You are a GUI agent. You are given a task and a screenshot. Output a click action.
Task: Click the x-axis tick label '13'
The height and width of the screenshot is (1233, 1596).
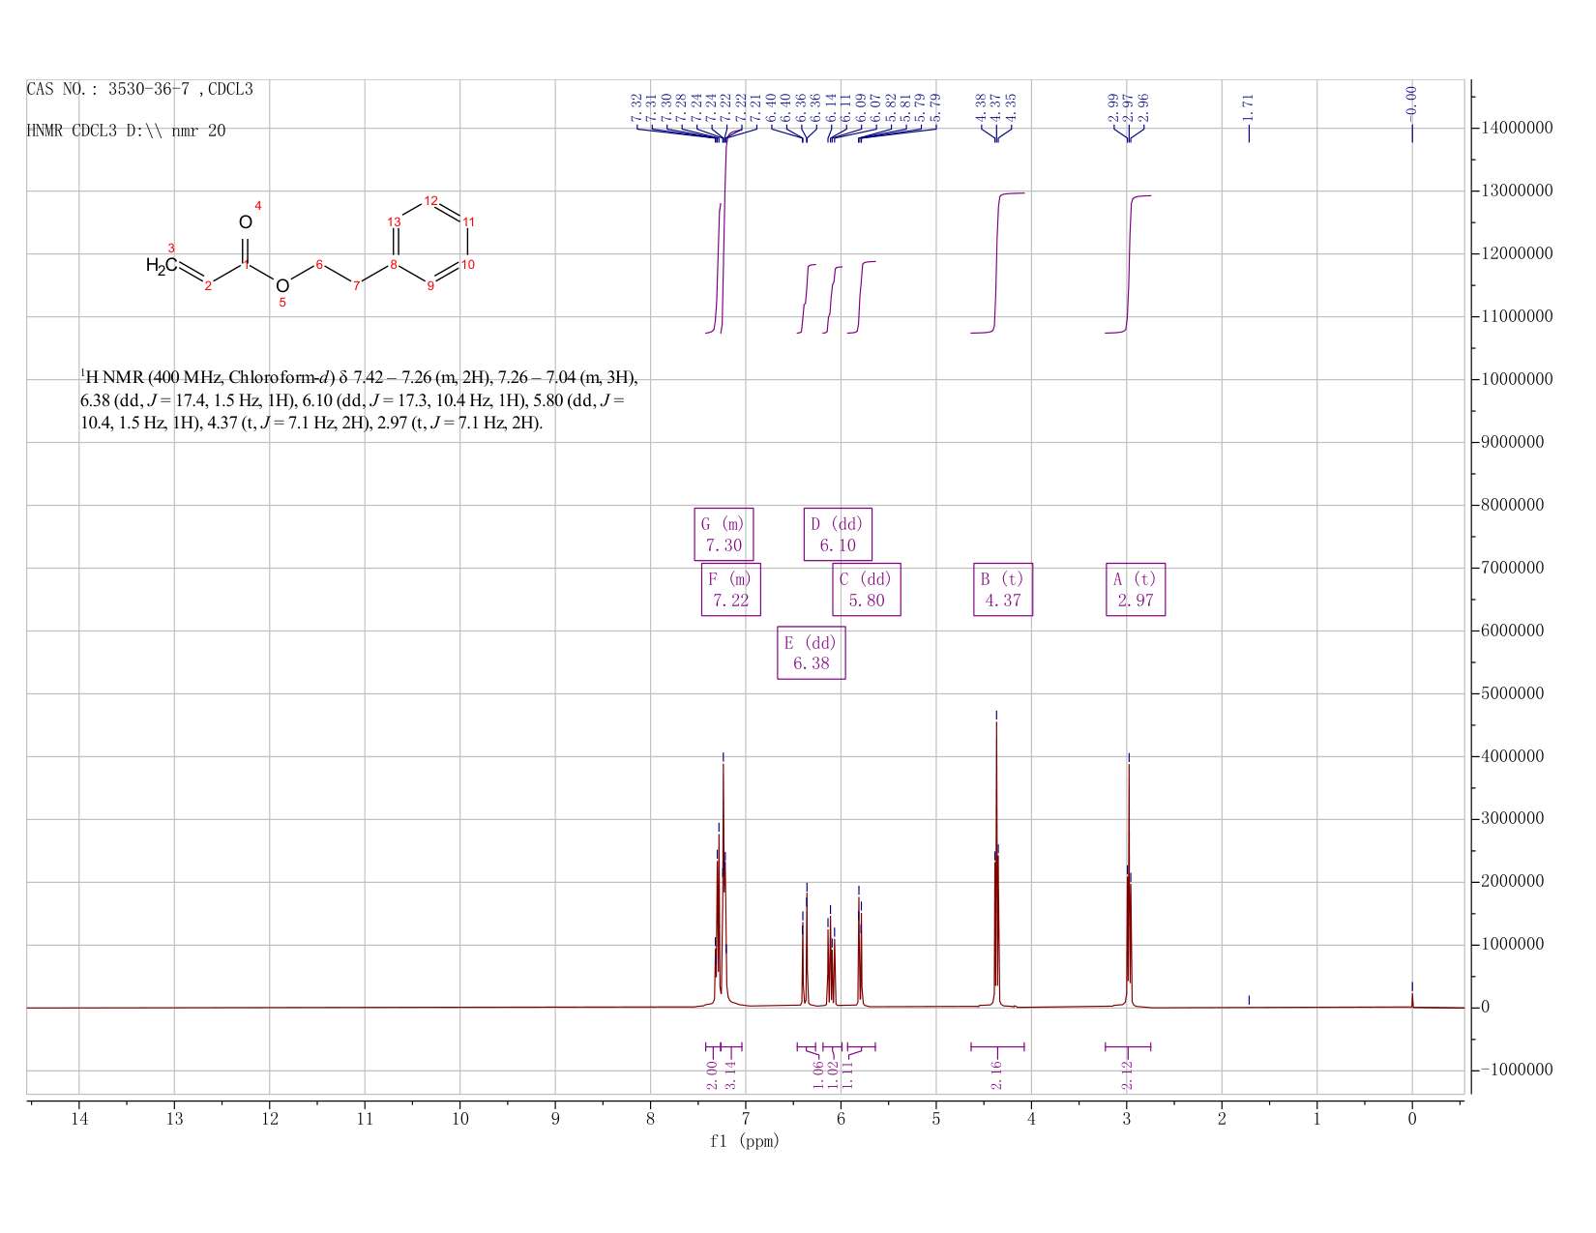[174, 1119]
